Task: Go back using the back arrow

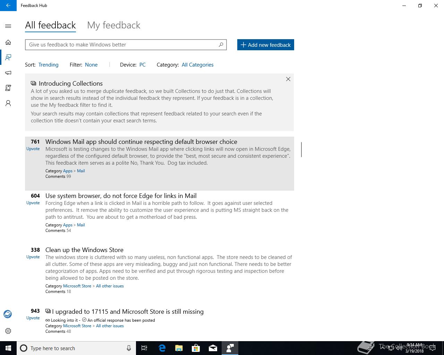Action: point(8,6)
